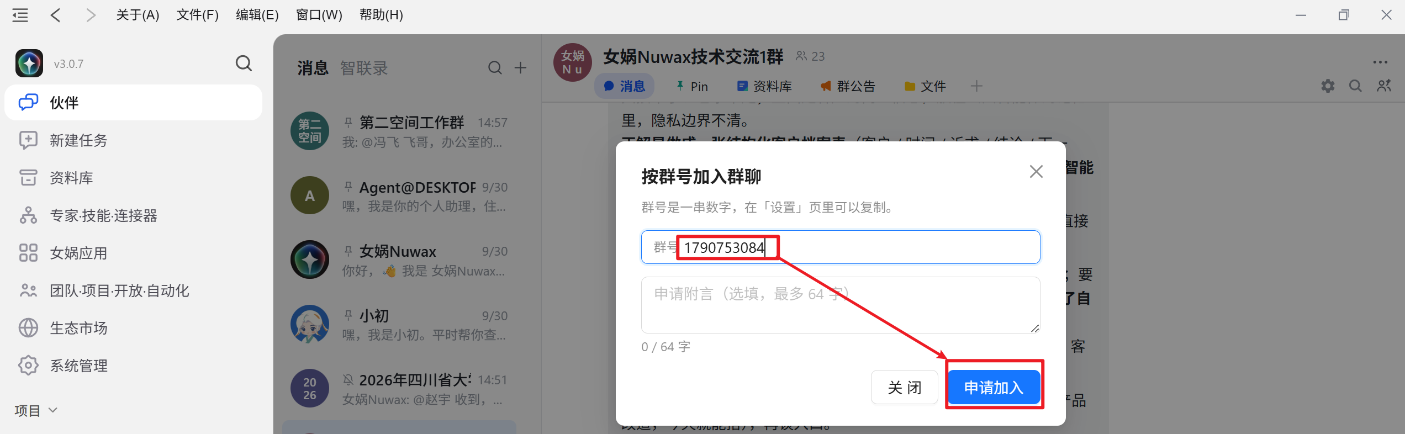Image resolution: width=1405 pixels, height=434 pixels.
Task: Go forward with the right arrow
Action: [91, 15]
